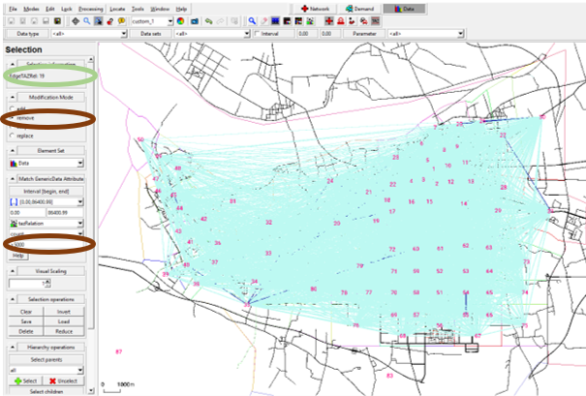The image size is (586, 396).
Task: Select the 'remove' modification mode
Action: pos(11,117)
